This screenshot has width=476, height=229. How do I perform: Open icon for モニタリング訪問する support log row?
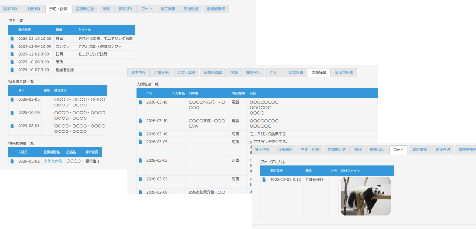[x=140, y=134]
